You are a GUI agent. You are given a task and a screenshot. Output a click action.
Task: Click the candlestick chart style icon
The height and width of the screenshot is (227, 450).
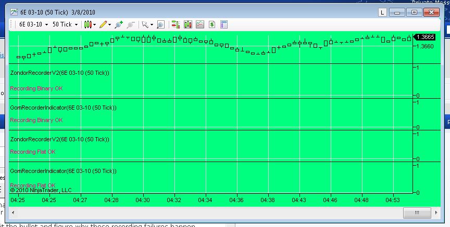[x=88, y=24]
